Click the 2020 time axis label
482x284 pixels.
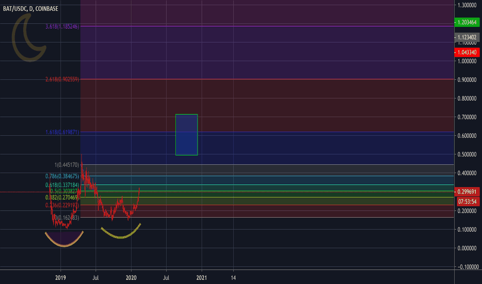pos(131,278)
